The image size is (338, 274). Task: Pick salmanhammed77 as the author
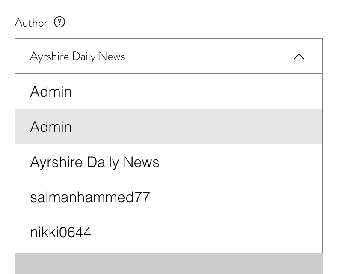point(169,197)
